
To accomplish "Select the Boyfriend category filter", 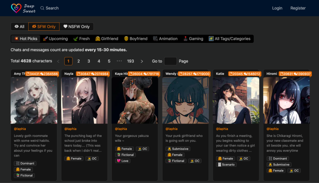I will pos(135,39).
